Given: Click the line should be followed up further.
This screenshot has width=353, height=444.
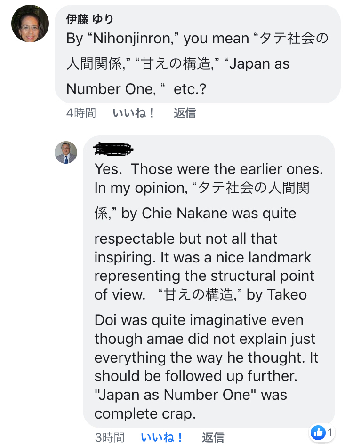Looking at the screenshot, I should pyautogui.click(x=196, y=376).
